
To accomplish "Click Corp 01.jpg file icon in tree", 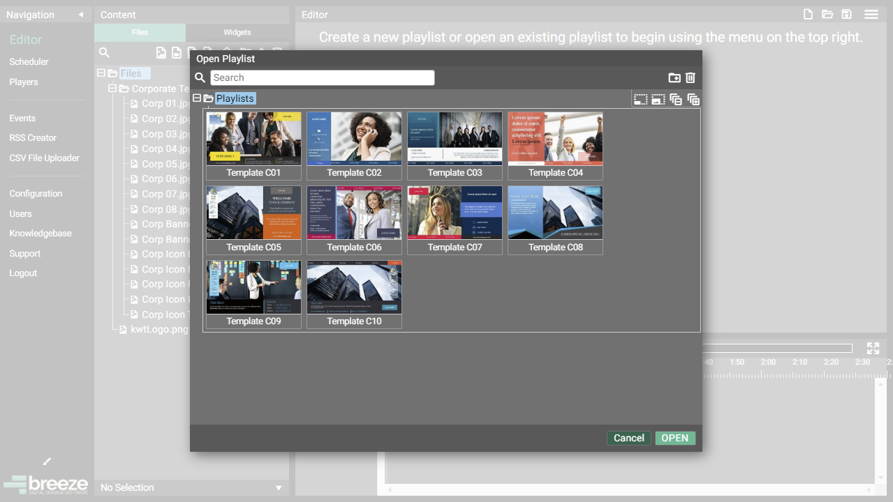I will pyautogui.click(x=135, y=104).
